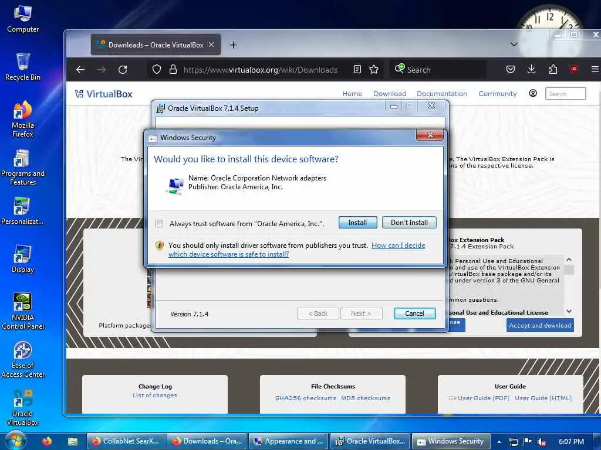Show hidden tray icons arrow
The image size is (601, 450).
tap(499, 442)
